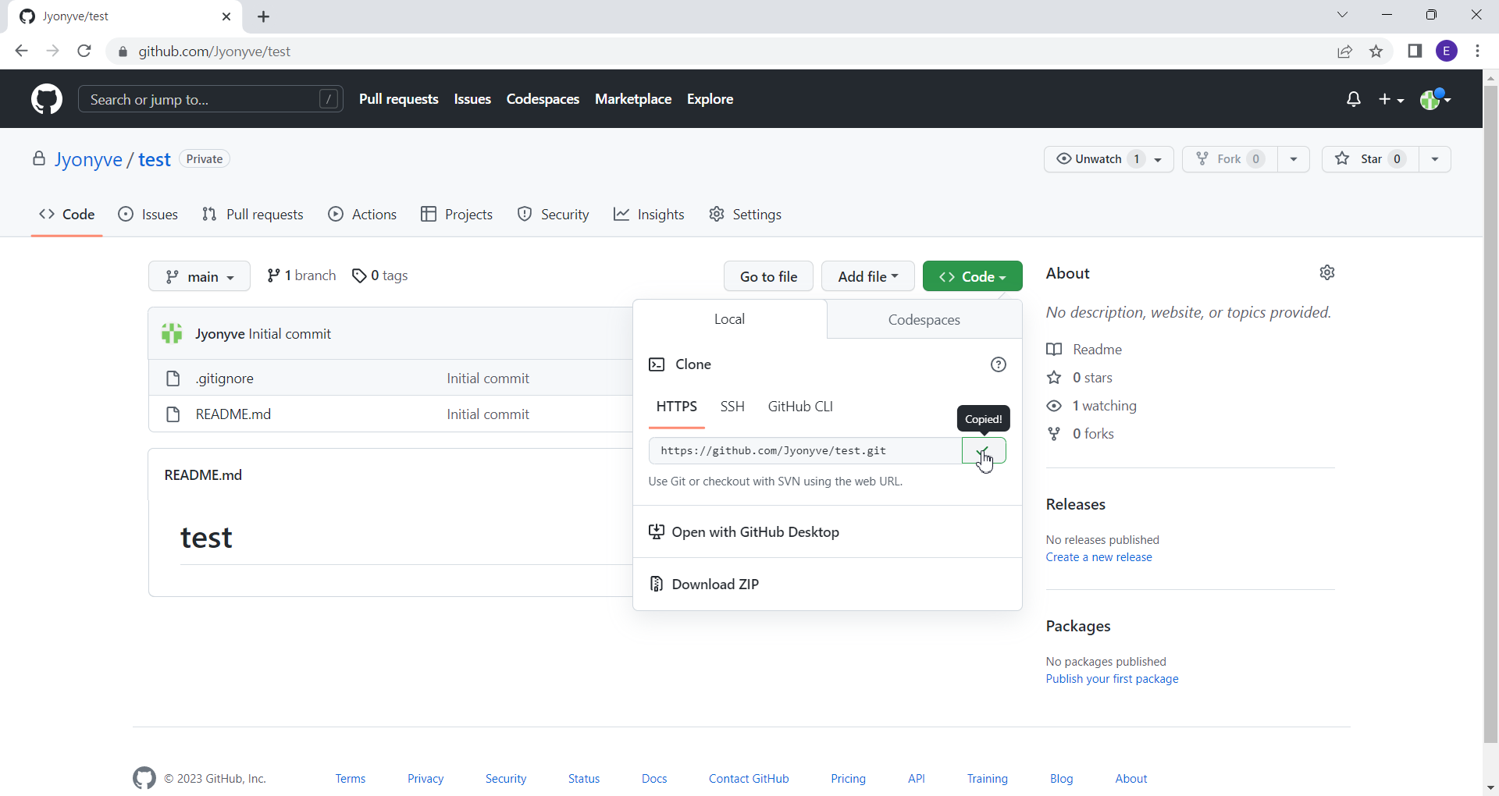
Task: Open the .gitignore file
Action: [225, 378]
